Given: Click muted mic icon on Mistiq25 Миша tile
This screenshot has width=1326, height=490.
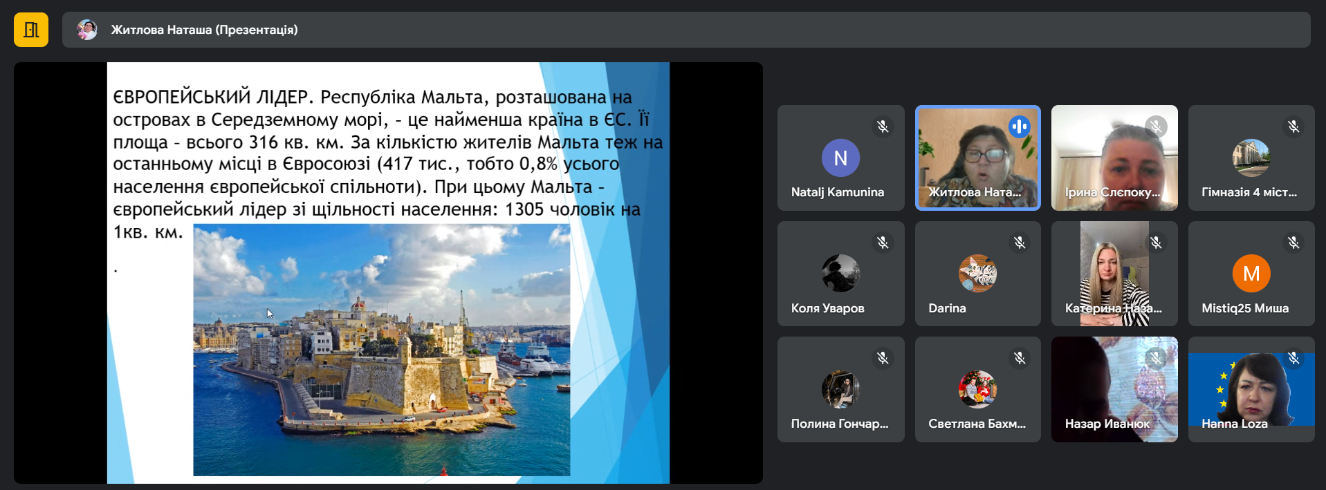Looking at the screenshot, I should click(1293, 243).
